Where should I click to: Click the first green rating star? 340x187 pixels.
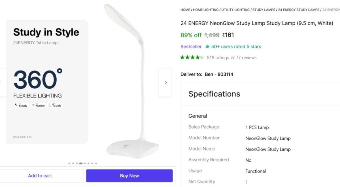click(x=183, y=57)
